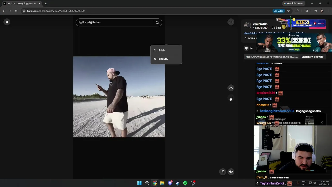The height and width of the screenshot is (187, 332).
Task: Open emirtolun profile name link
Action: tap(260, 24)
